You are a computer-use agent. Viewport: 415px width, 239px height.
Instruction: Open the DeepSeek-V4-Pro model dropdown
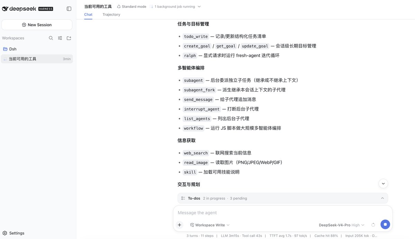(x=341, y=225)
